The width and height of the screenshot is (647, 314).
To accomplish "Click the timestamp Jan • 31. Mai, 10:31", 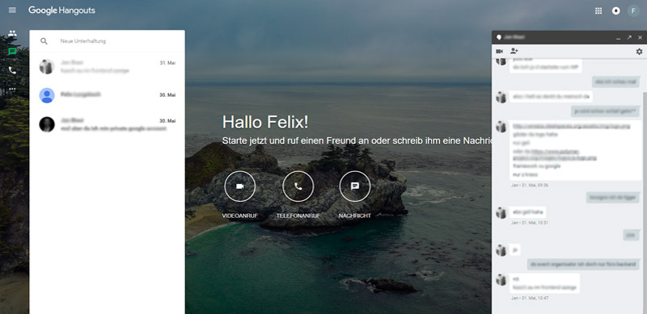I will point(530,223).
